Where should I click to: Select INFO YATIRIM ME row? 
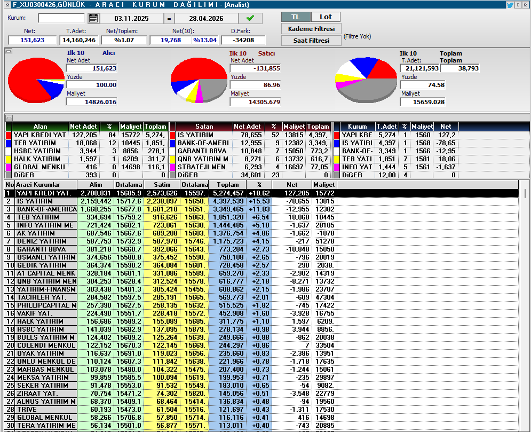(261, 225)
